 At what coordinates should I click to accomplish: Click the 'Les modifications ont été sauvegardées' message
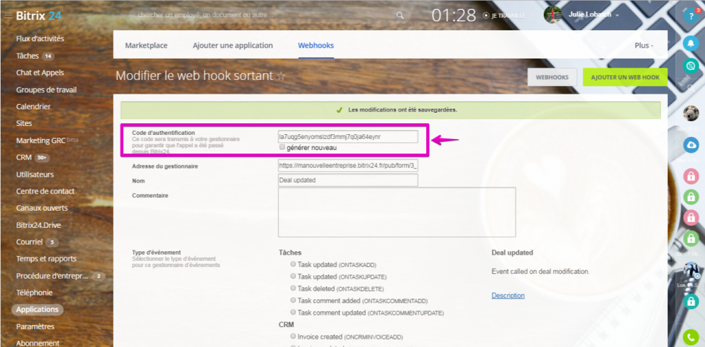pyautogui.click(x=390, y=110)
